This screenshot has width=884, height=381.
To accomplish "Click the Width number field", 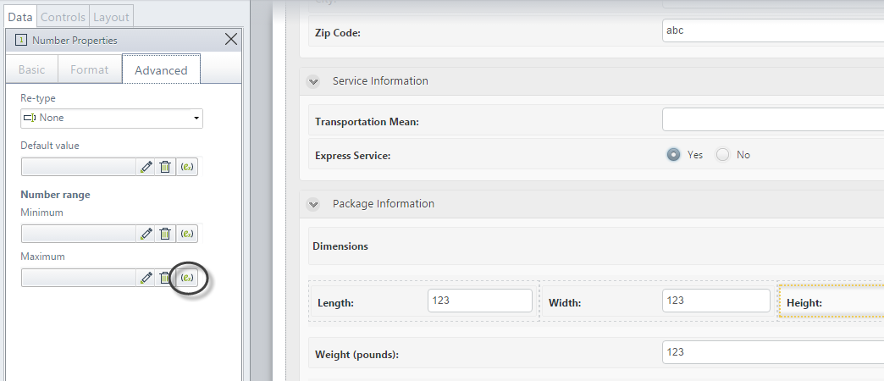I will coord(716,301).
